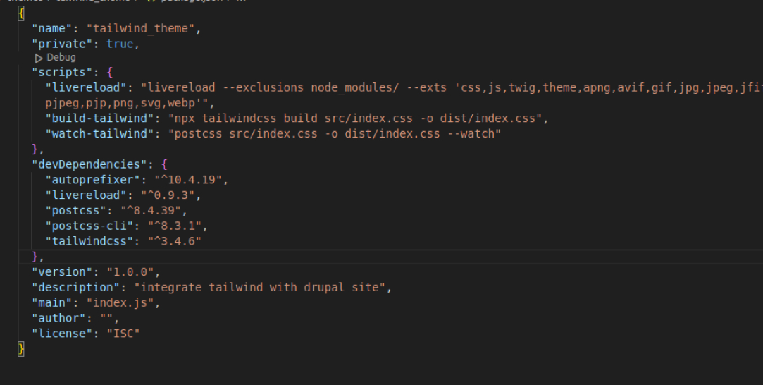Click the "autoprefixer" dependency name
Viewport: 763px width, 385px height.
point(92,180)
